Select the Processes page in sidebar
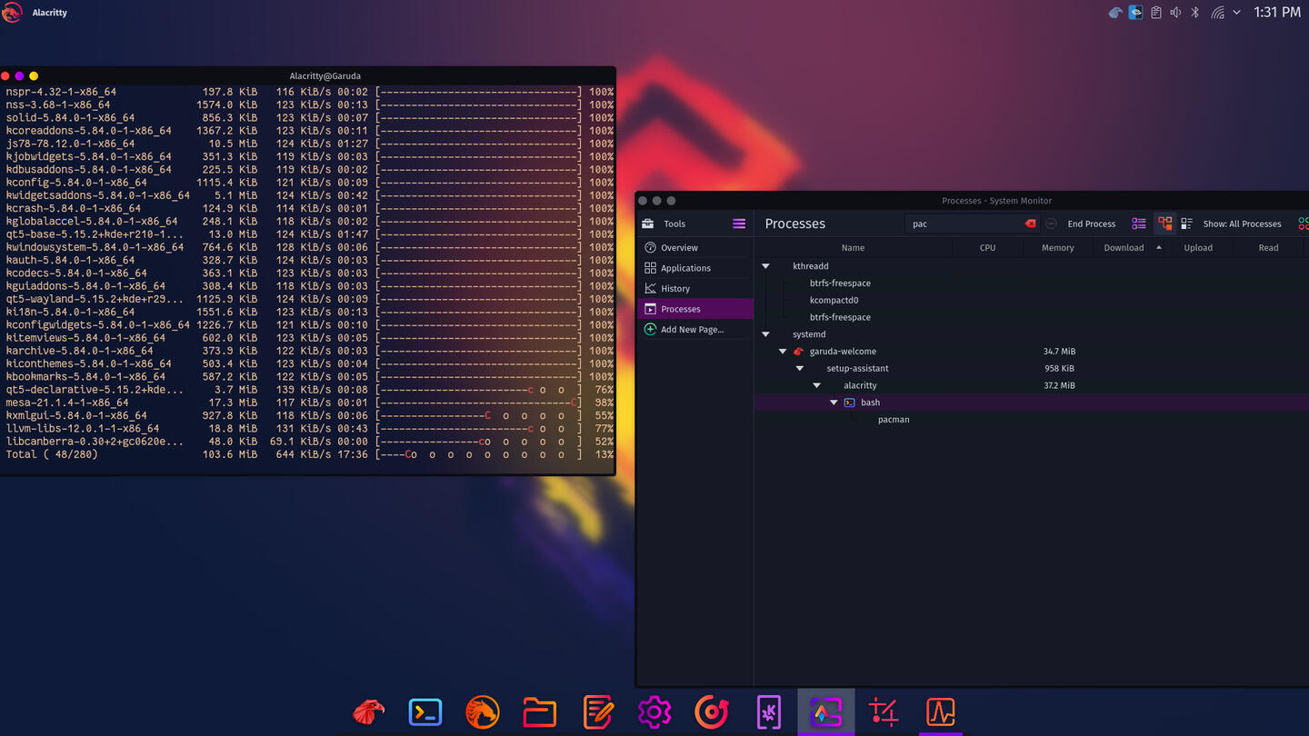The width and height of the screenshot is (1309, 736). pos(695,309)
